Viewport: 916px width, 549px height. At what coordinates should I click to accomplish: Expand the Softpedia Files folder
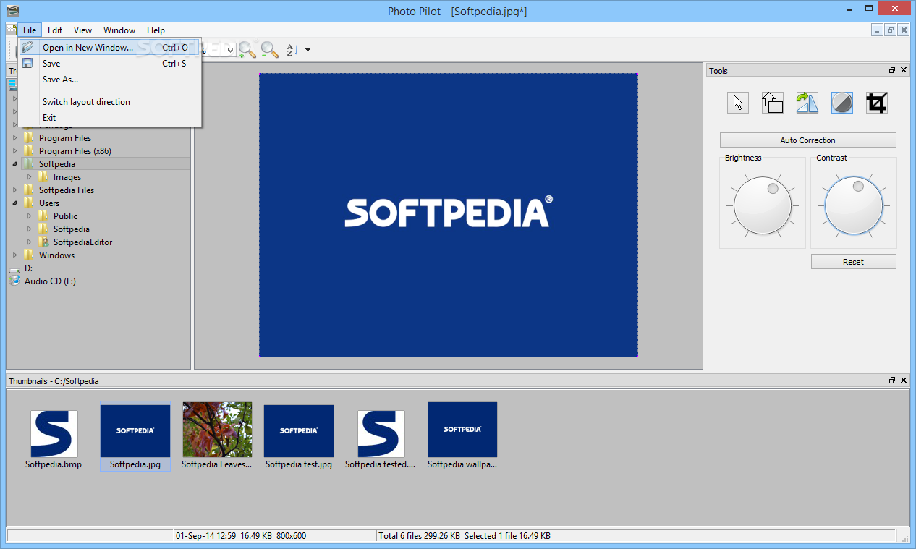click(15, 190)
